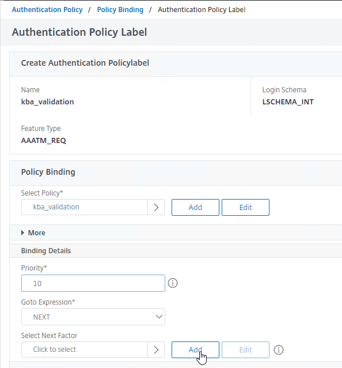Click the Binding Details section header

coord(46,251)
